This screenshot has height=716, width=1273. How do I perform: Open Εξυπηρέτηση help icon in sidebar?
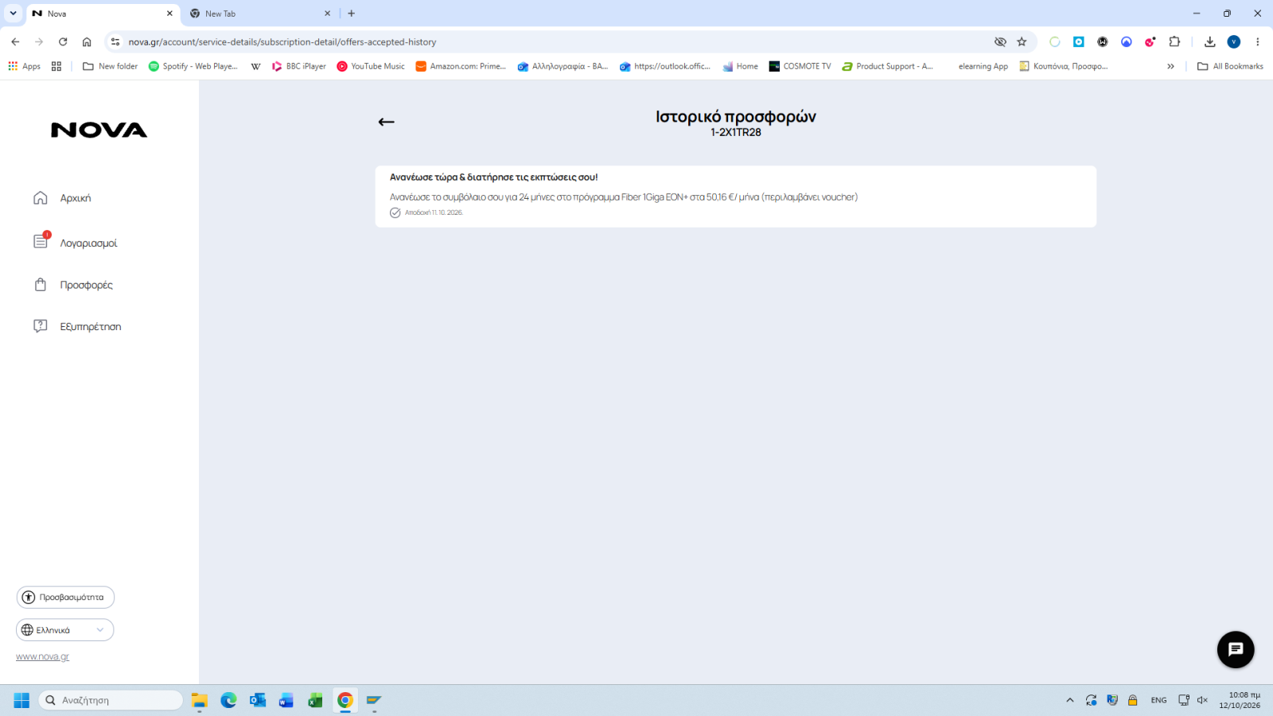41,326
